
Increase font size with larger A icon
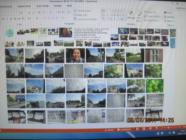click(29, 13)
